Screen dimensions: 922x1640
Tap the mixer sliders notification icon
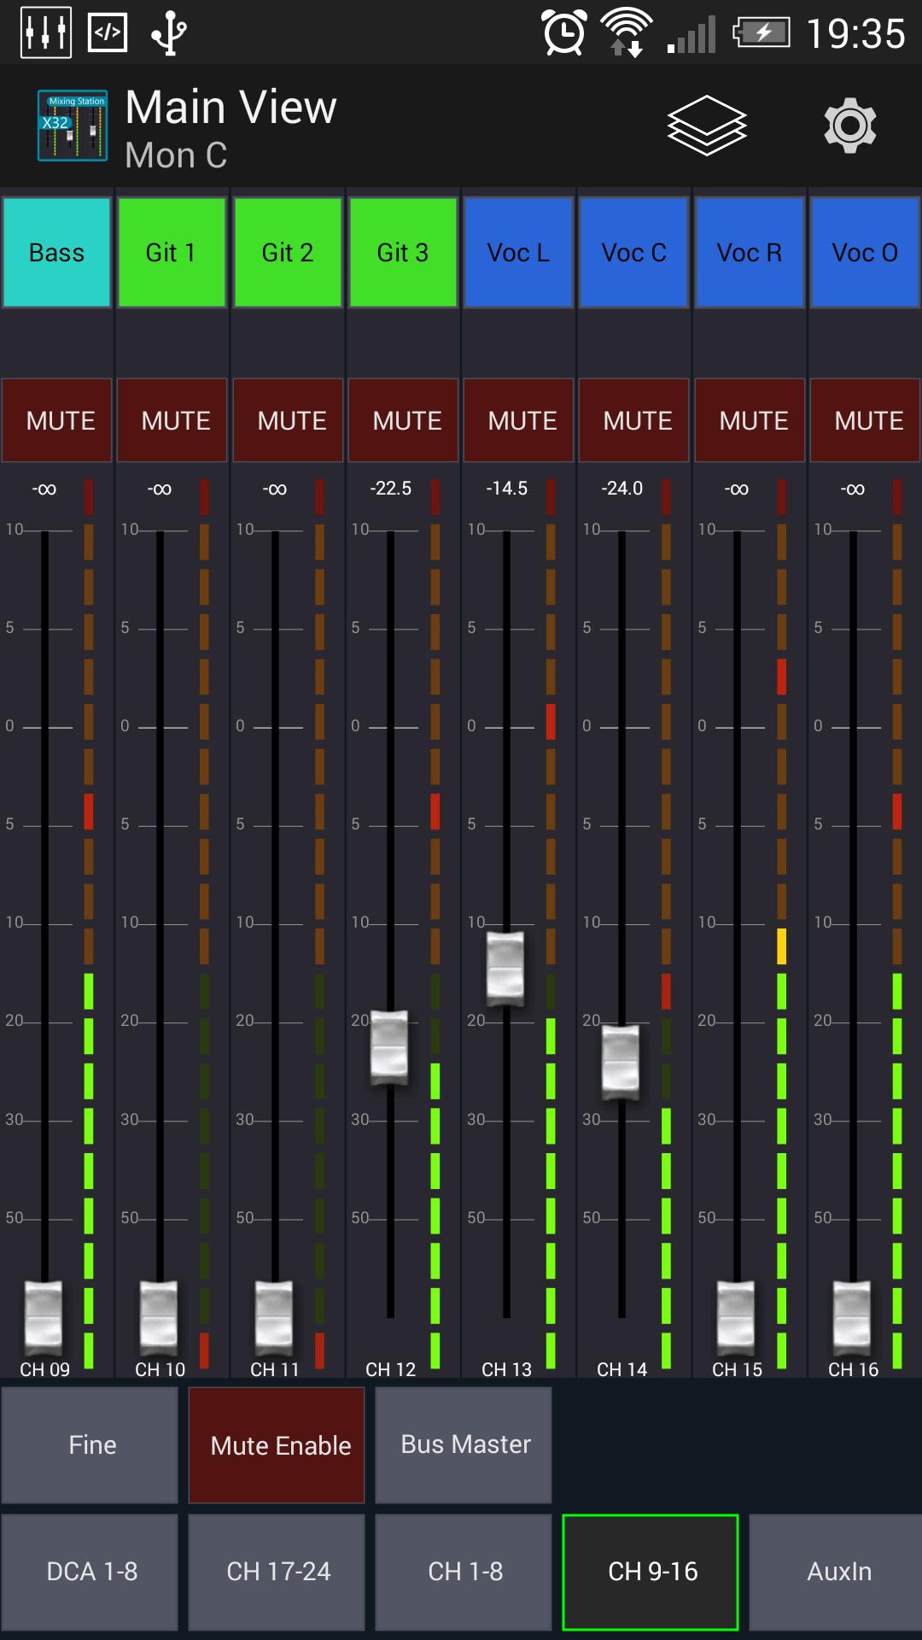[45, 33]
